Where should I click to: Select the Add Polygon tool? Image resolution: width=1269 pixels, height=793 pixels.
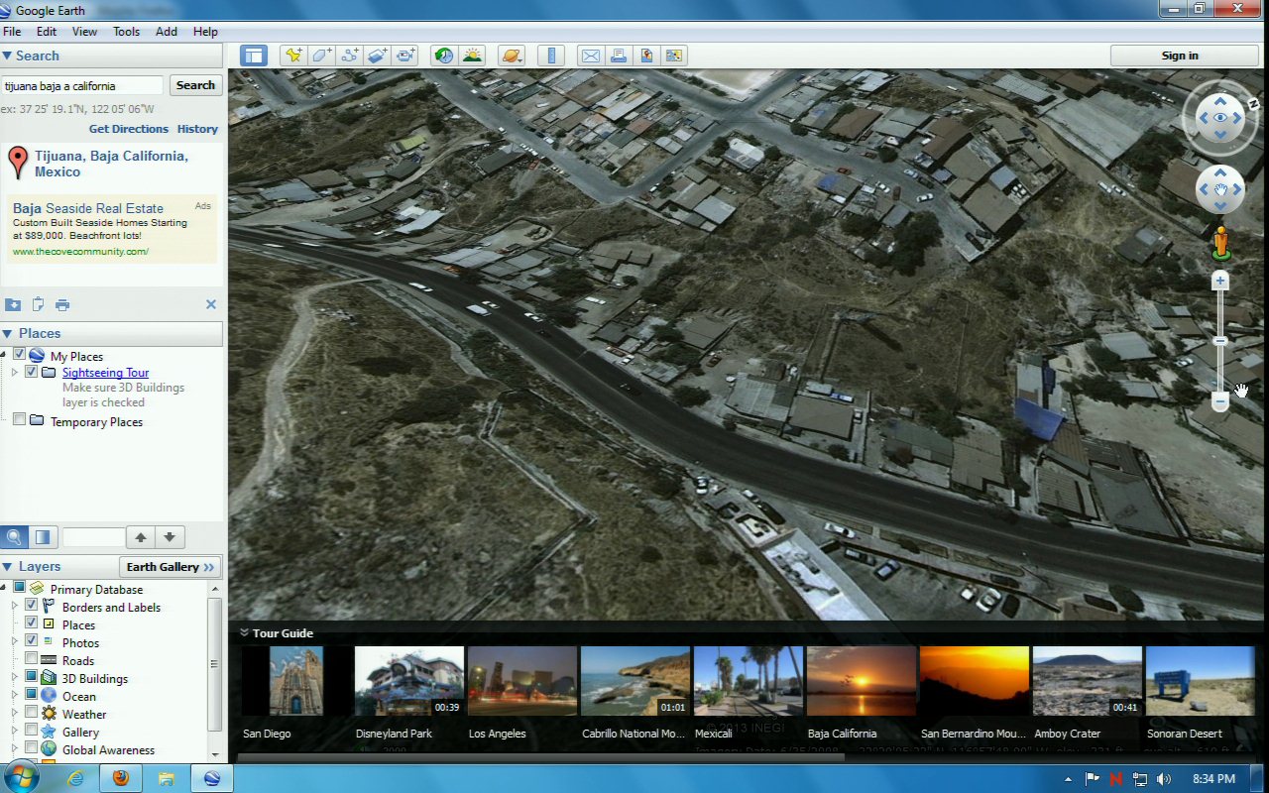321,56
